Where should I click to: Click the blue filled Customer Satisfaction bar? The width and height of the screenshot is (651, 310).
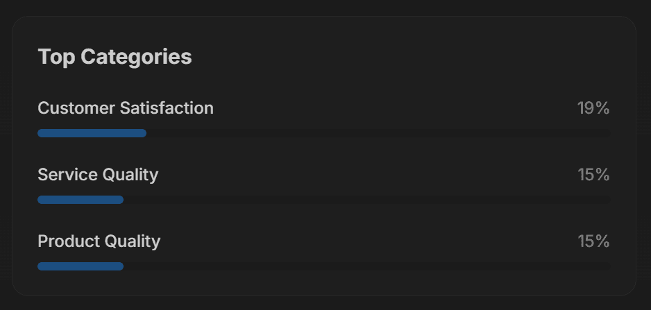(92, 133)
